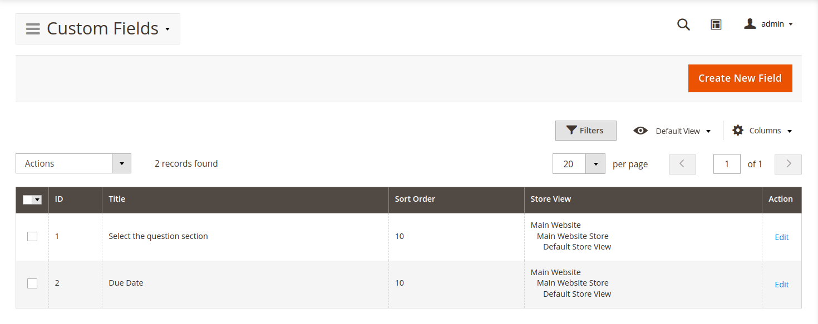Click the hamburger menu next to Custom Fields
This screenshot has height=324, width=818.
coord(32,28)
